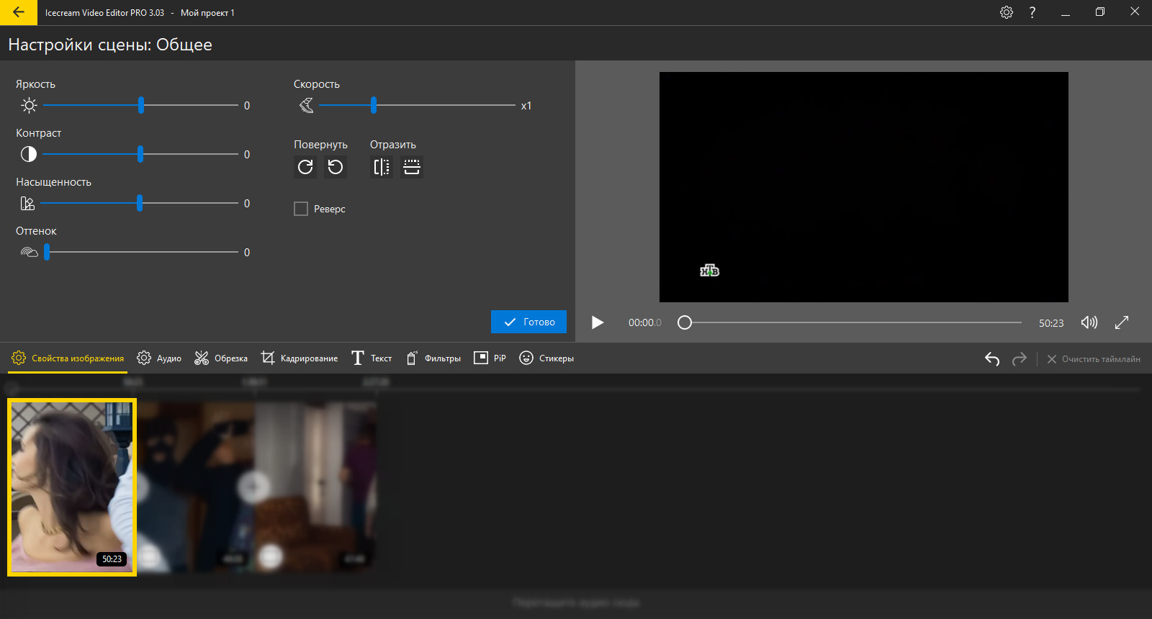Undo the last action
The height and width of the screenshot is (619, 1152).
[992, 358]
